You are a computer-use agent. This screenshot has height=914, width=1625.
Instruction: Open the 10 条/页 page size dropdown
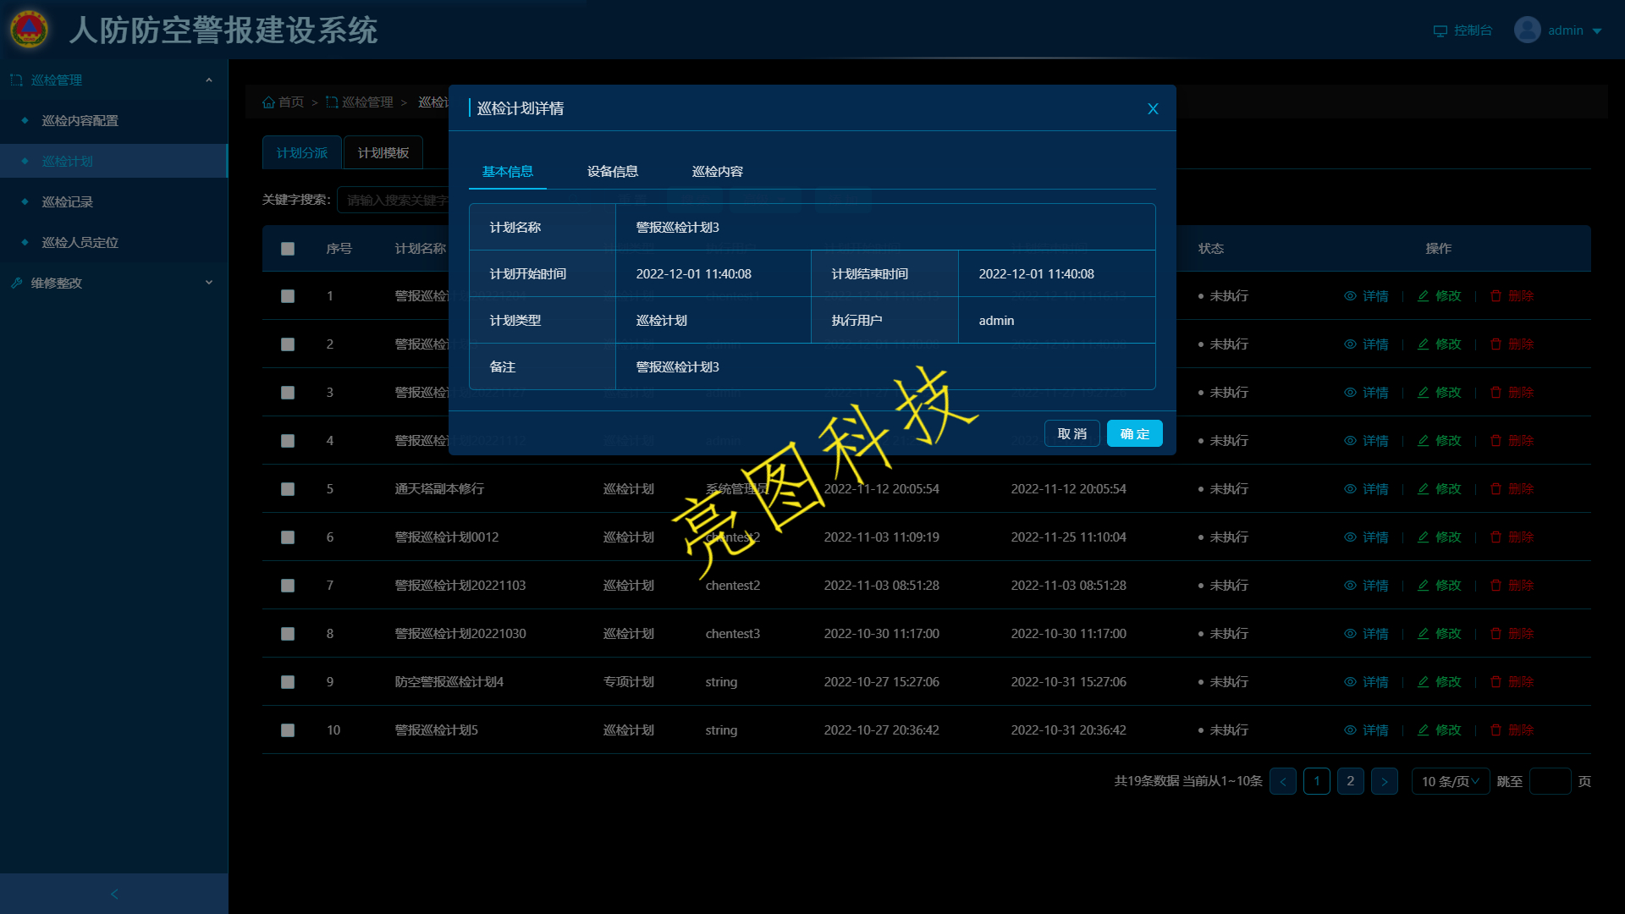[1450, 781]
